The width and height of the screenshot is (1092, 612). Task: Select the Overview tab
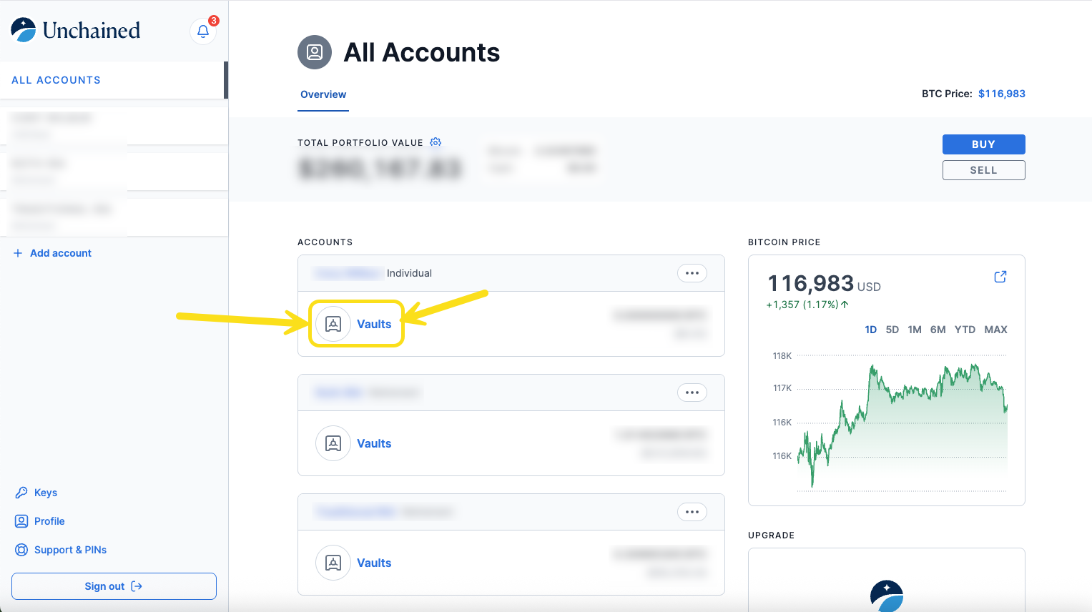[x=323, y=94]
